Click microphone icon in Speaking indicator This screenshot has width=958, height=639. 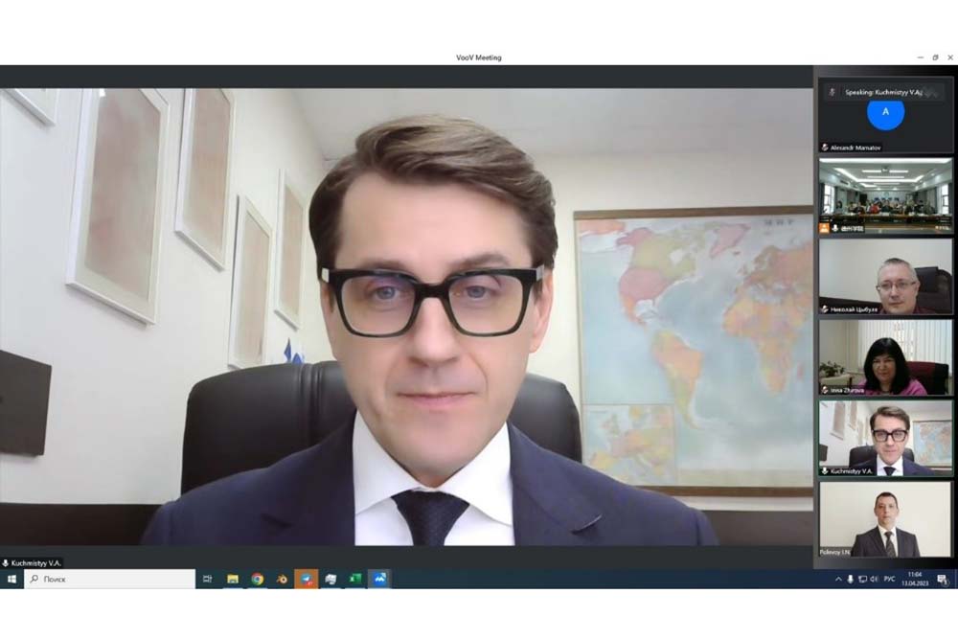click(832, 92)
